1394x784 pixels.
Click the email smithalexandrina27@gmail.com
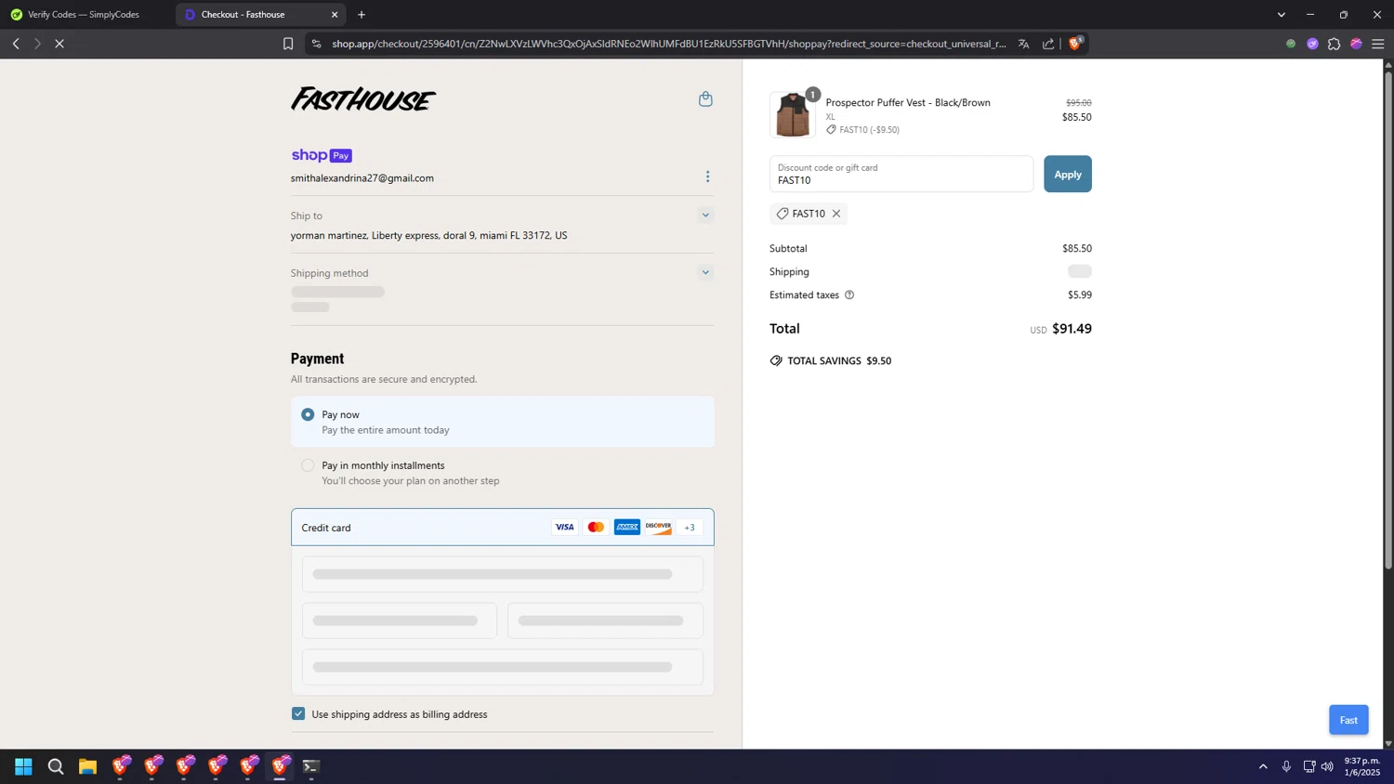coord(362,178)
